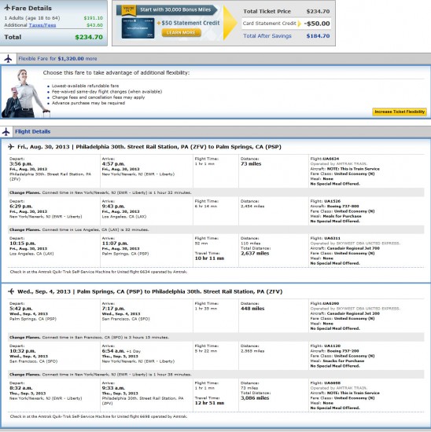Click the departing plane icon for Aug. 30 flight

point(11,147)
